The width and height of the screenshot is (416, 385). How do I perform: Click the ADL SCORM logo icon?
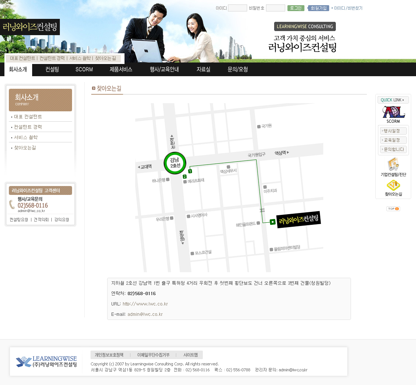(x=393, y=112)
